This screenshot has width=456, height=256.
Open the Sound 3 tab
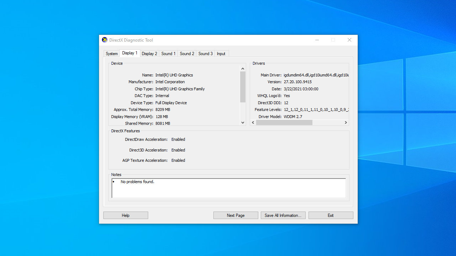(x=206, y=54)
